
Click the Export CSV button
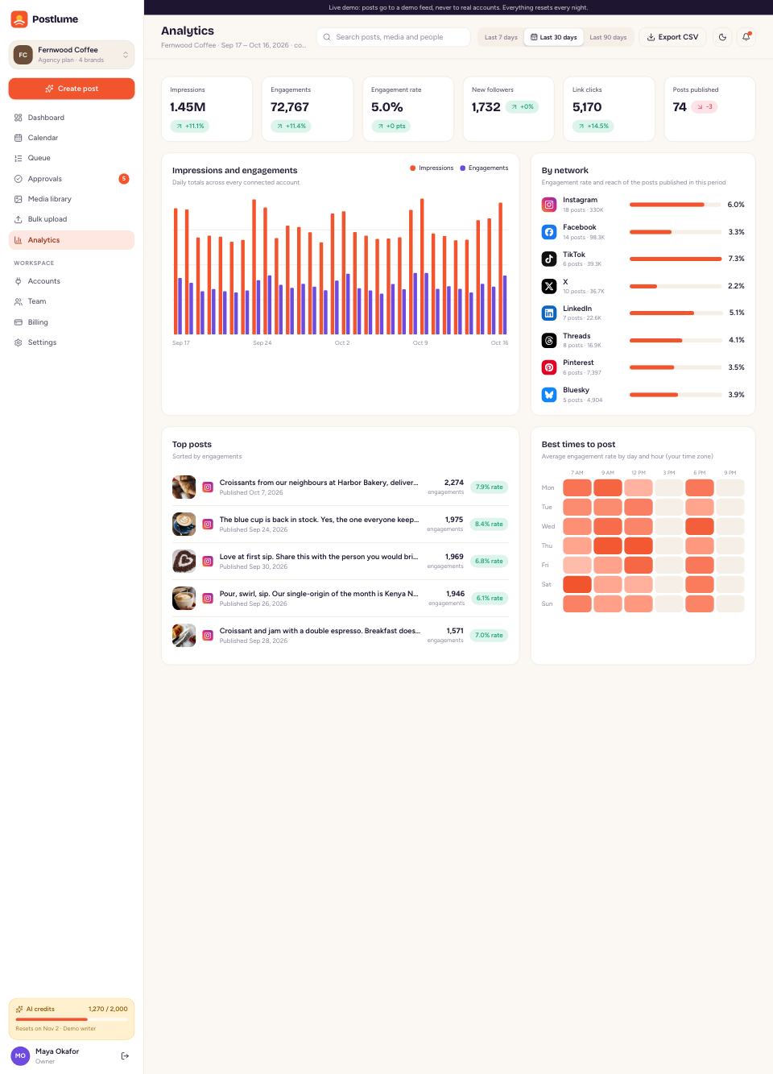[672, 37]
